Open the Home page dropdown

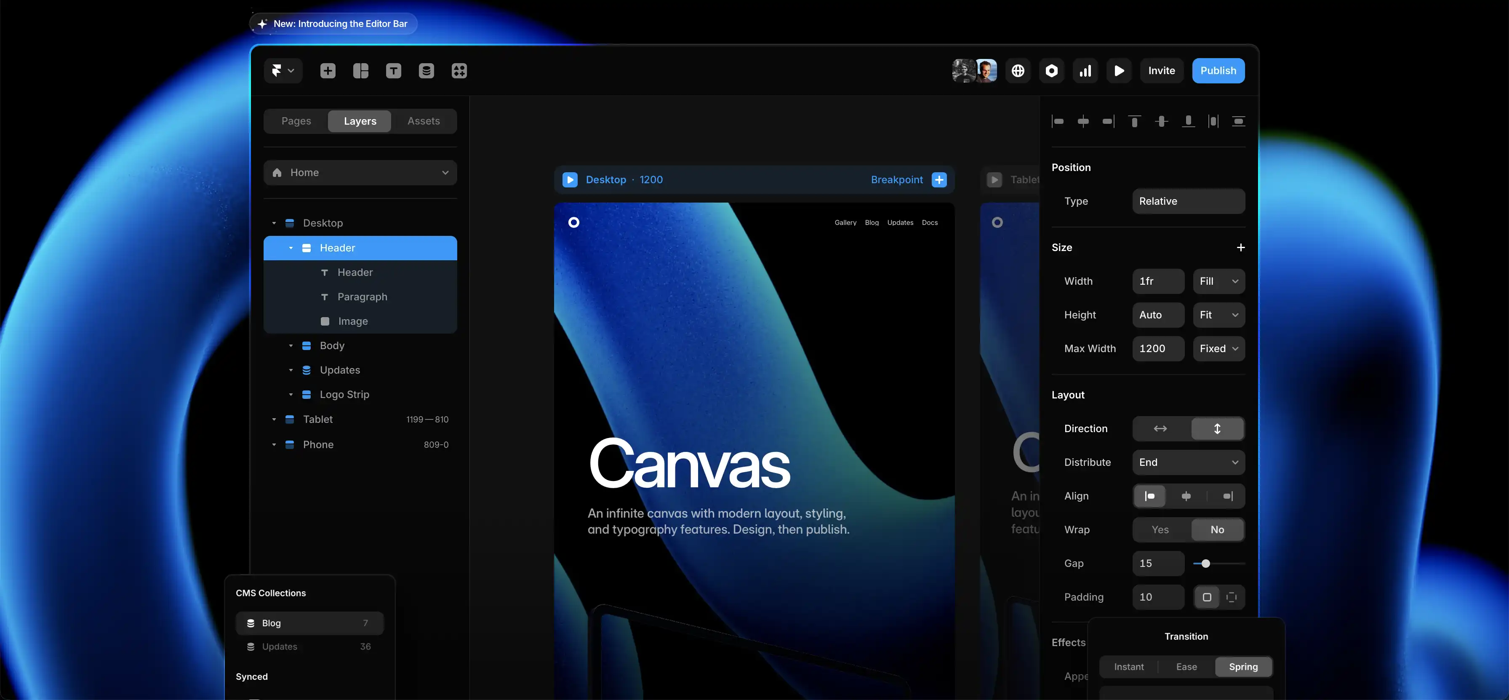pyautogui.click(x=360, y=173)
